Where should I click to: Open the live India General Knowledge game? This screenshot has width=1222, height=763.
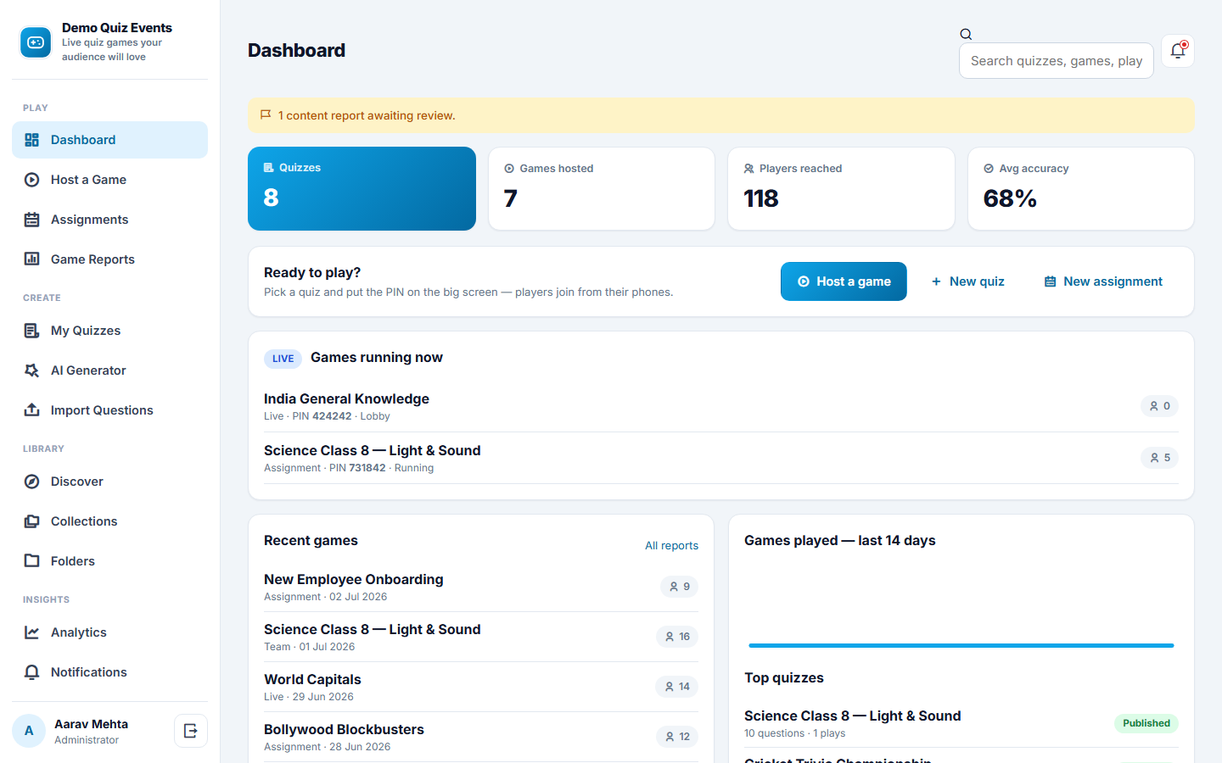[x=721, y=406]
